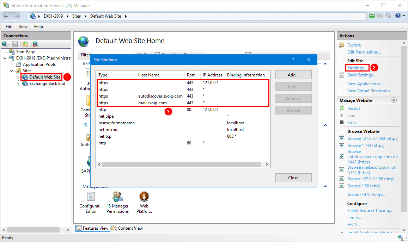Click the Limits... link
Screen dimensions: 408x242
[x=354, y=218]
